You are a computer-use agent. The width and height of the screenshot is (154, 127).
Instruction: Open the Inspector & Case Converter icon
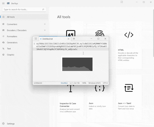pyautogui.click(x=71, y=89)
